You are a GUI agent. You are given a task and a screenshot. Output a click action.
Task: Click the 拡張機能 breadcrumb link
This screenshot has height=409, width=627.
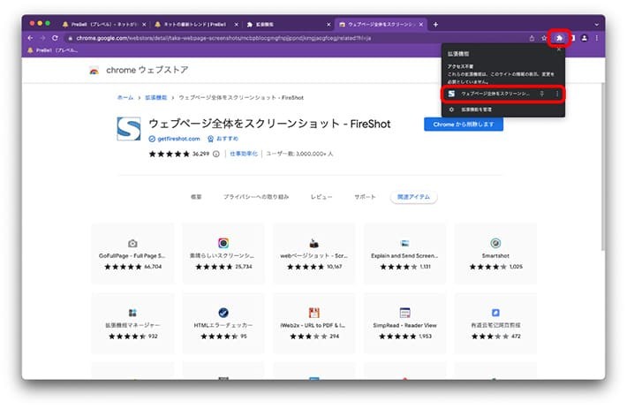(156, 97)
